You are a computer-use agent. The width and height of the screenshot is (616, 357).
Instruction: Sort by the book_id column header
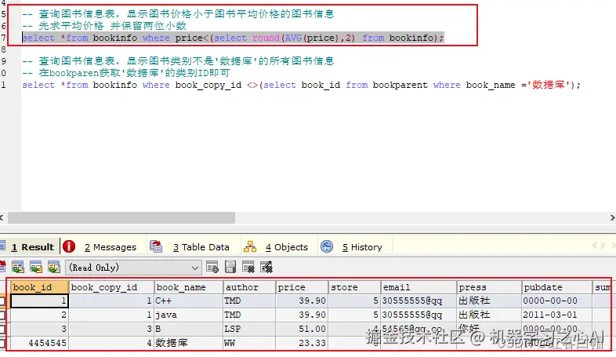pos(39,287)
